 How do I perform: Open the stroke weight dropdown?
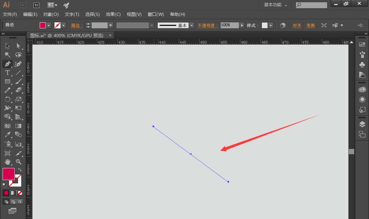[111, 25]
